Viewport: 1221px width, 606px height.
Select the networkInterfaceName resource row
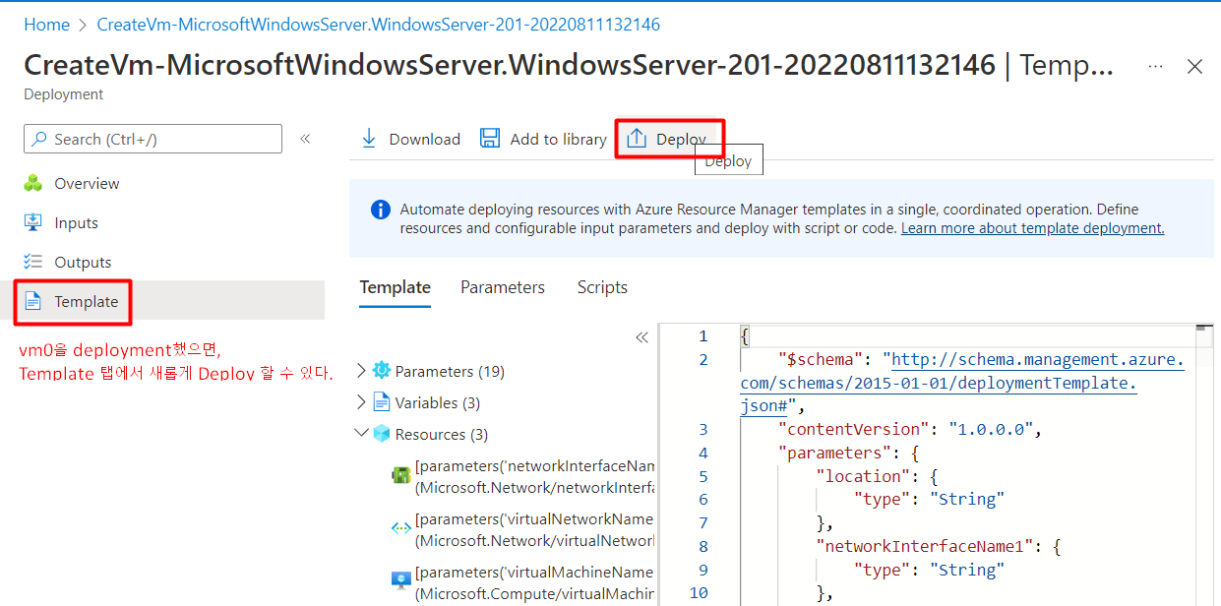pos(522,475)
